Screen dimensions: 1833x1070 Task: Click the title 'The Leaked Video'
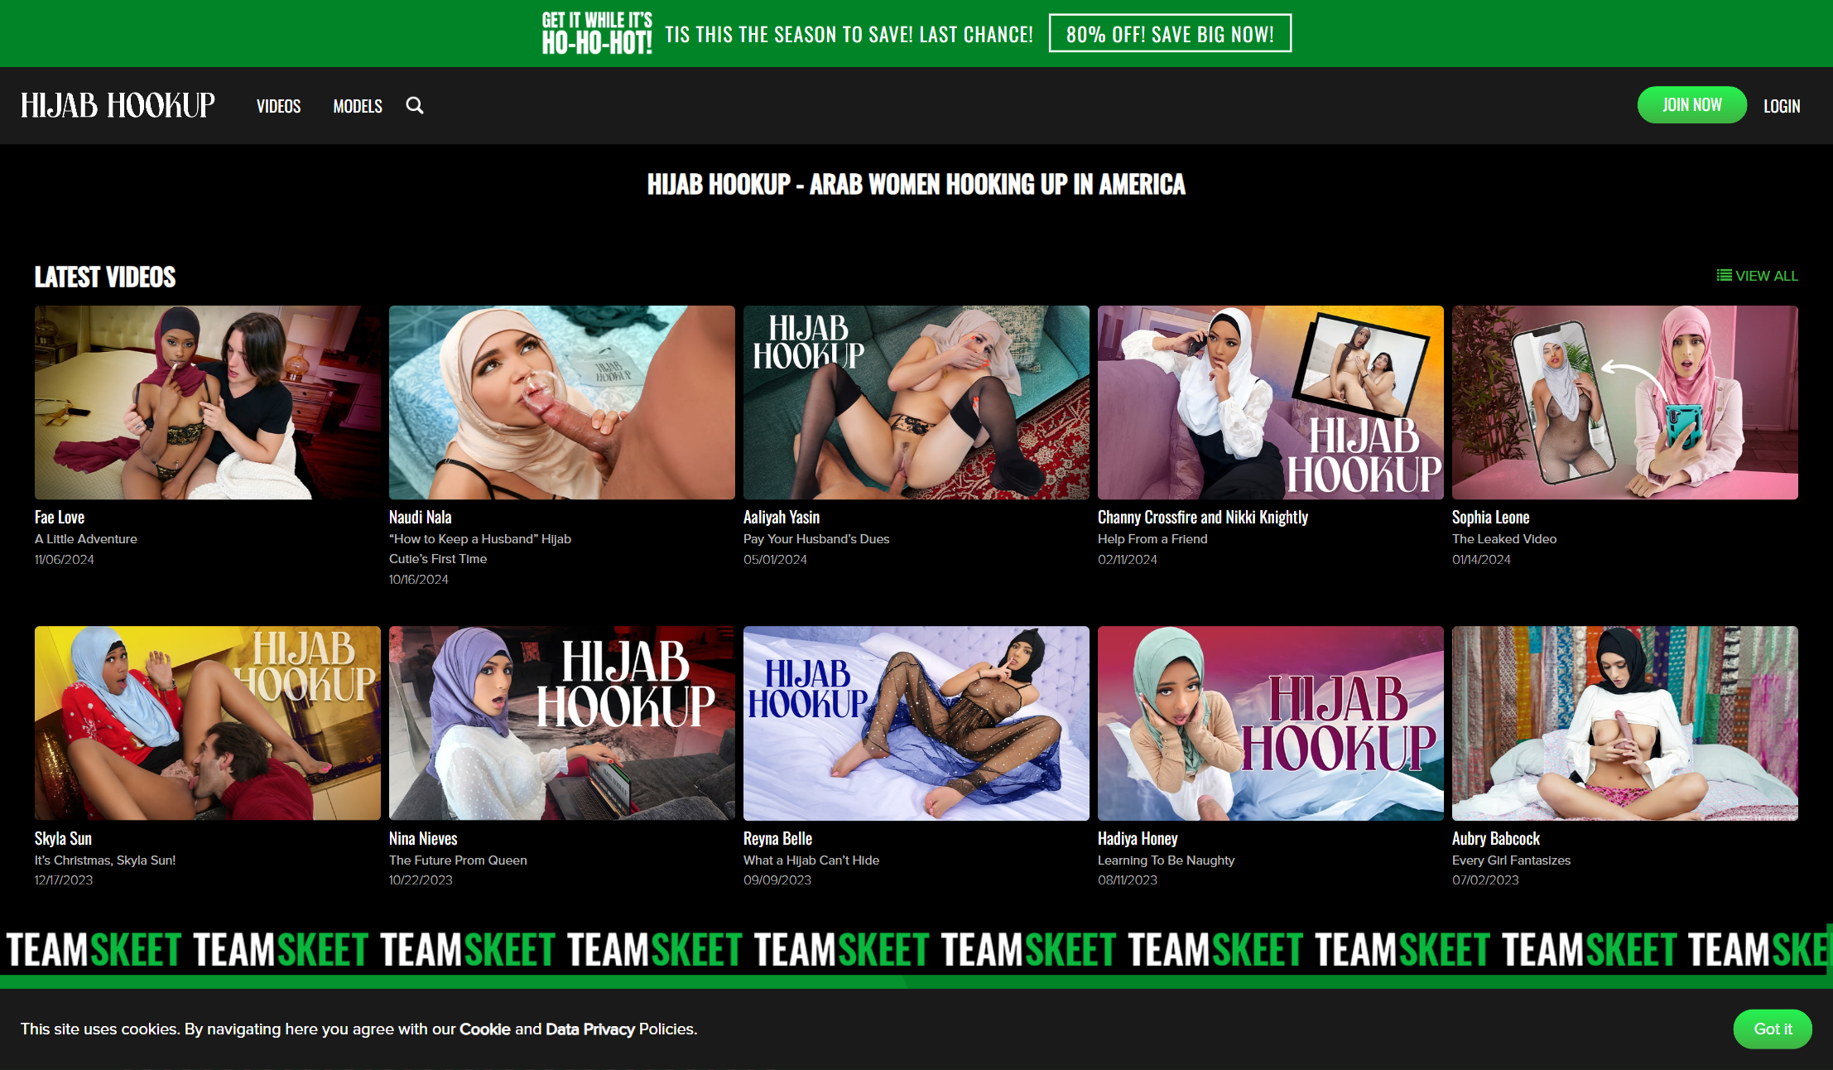click(1504, 538)
